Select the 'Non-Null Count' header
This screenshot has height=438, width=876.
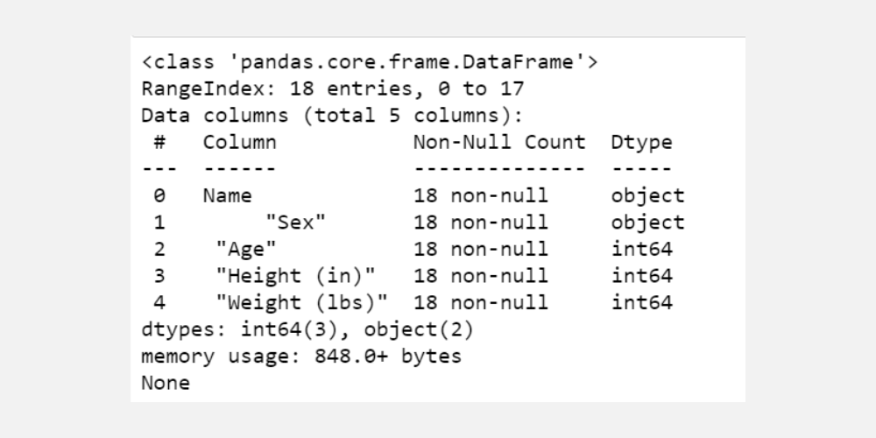click(498, 142)
